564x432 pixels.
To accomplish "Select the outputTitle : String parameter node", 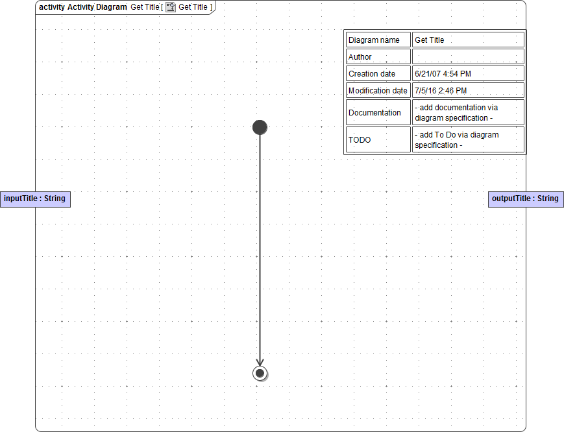I will pyautogui.click(x=526, y=199).
